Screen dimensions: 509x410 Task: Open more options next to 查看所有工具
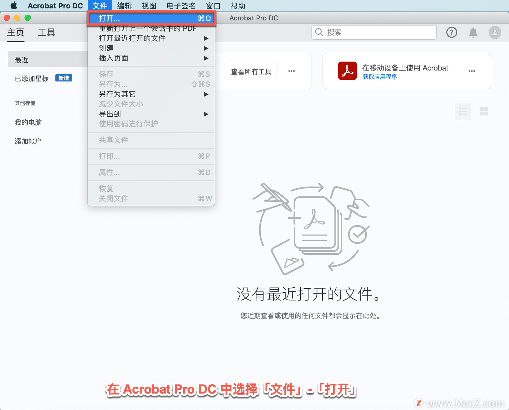[x=292, y=71]
